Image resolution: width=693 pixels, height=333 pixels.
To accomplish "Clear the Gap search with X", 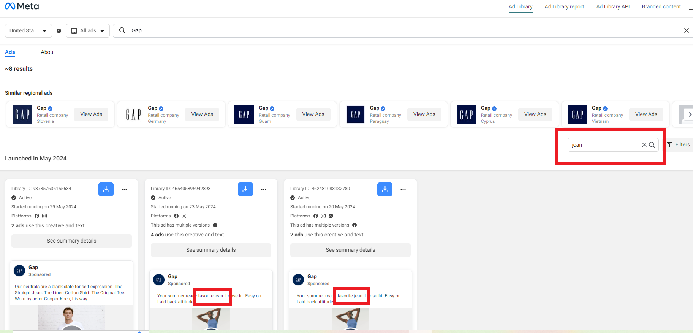I will [686, 30].
